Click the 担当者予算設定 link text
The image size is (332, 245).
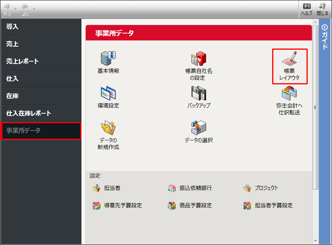(274, 205)
